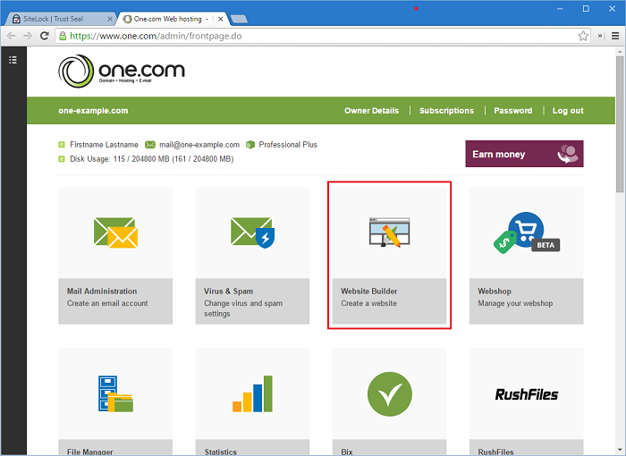This screenshot has height=456, width=626.
Task: Click the scrollbar up arrow
Action: tap(620, 52)
